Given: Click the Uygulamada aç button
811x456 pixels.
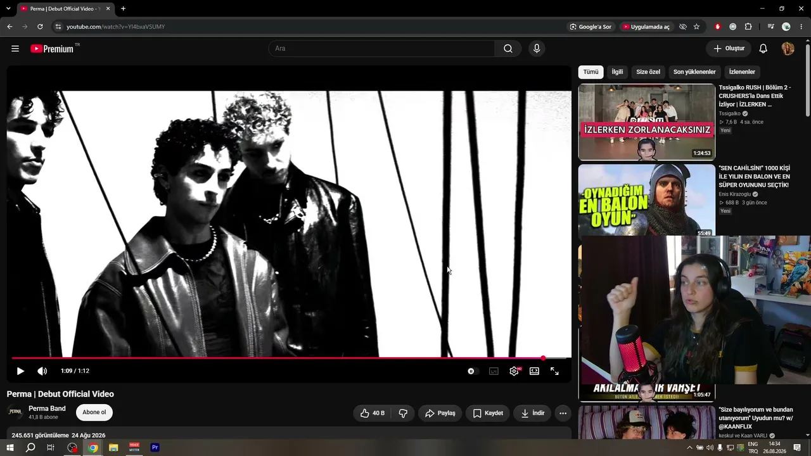Looking at the screenshot, I should click(x=646, y=27).
